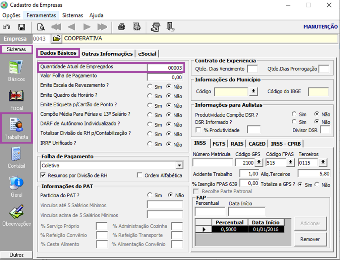The width and height of the screenshot is (340, 260).
Task: Open the Sistemas menu in menu bar
Action: 73,15
